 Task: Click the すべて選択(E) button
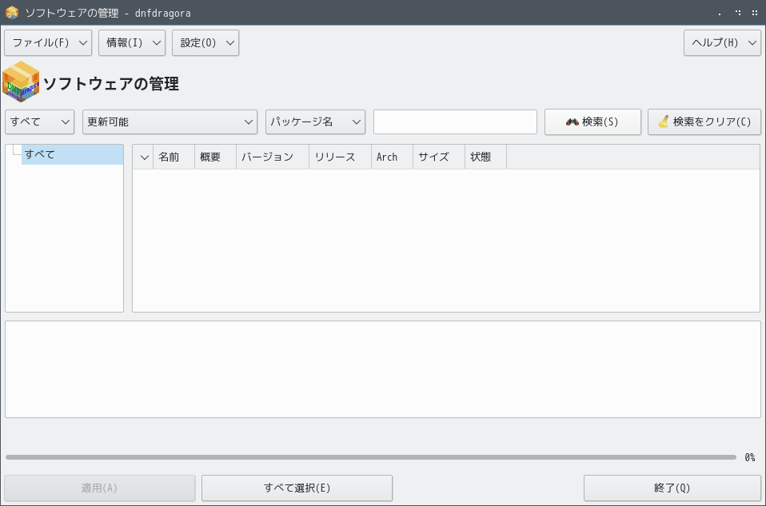point(297,488)
